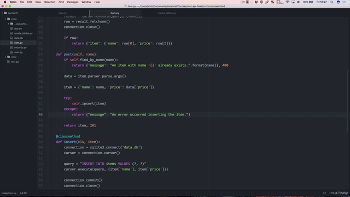Open test.py in the tree view
This screenshot has height=197, width=350.
pyautogui.click(x=15, y=62)
